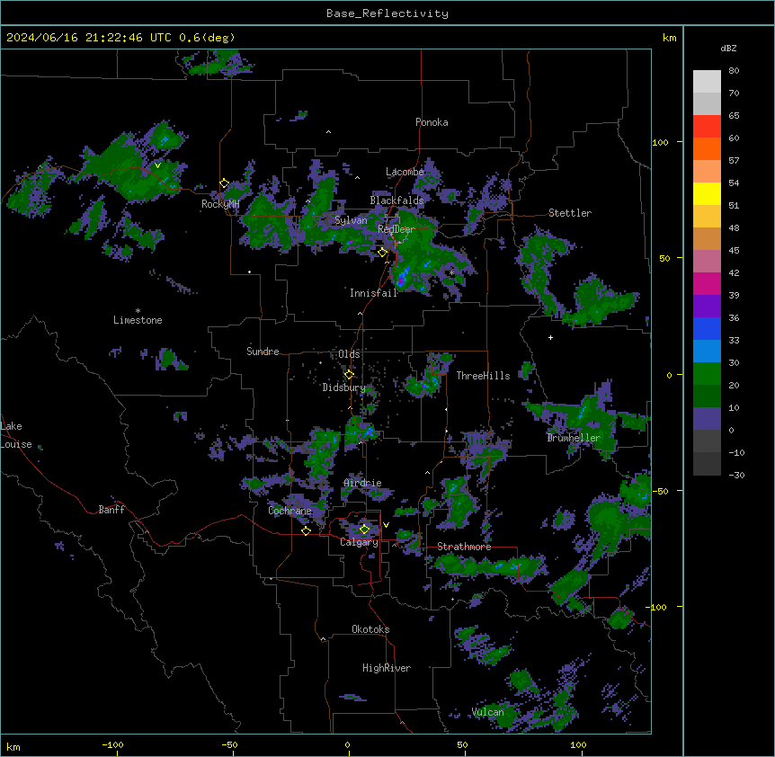Viewport: 775px width, 757px height.
Task: Click the Airdrie label
Action: 362,483
